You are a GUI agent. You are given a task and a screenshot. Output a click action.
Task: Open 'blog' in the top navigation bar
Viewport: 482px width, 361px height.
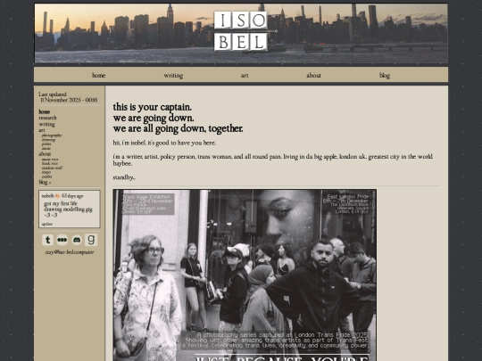(x=385, y=76)
